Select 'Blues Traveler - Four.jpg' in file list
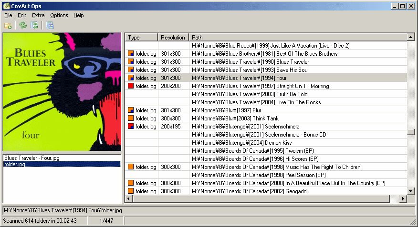Image resolution: width=418 pixels, height=227 pixels. click(32, 158)
